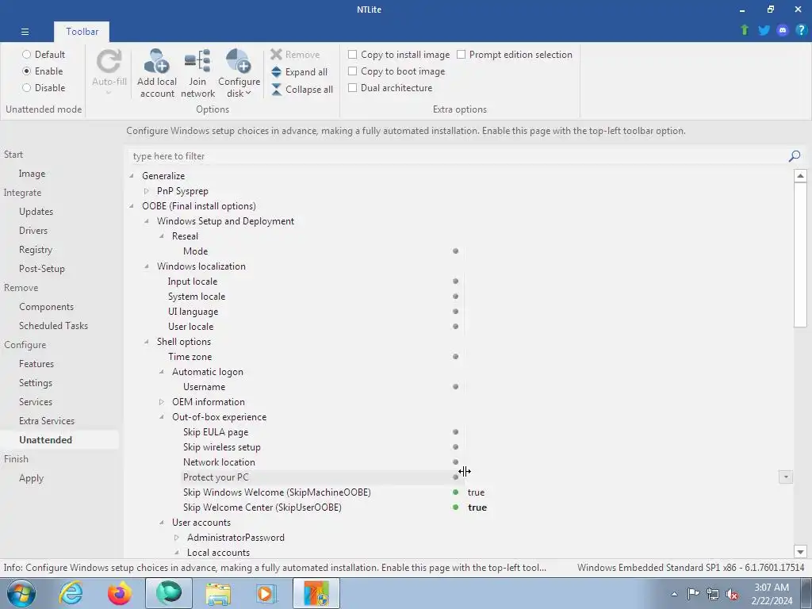Go to the Drivers page
Screen dimensions: 812x609
[33, 231]
